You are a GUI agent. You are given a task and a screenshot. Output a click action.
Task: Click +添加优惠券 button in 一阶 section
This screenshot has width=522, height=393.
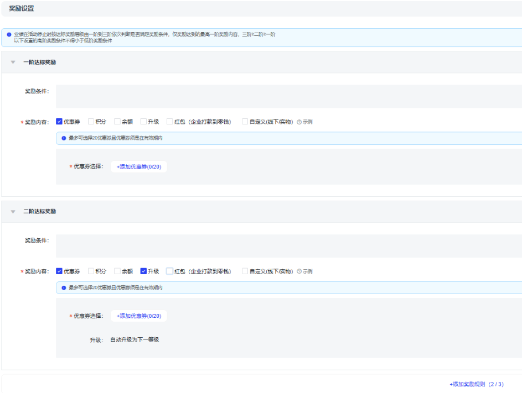click(x=138, y=166)
